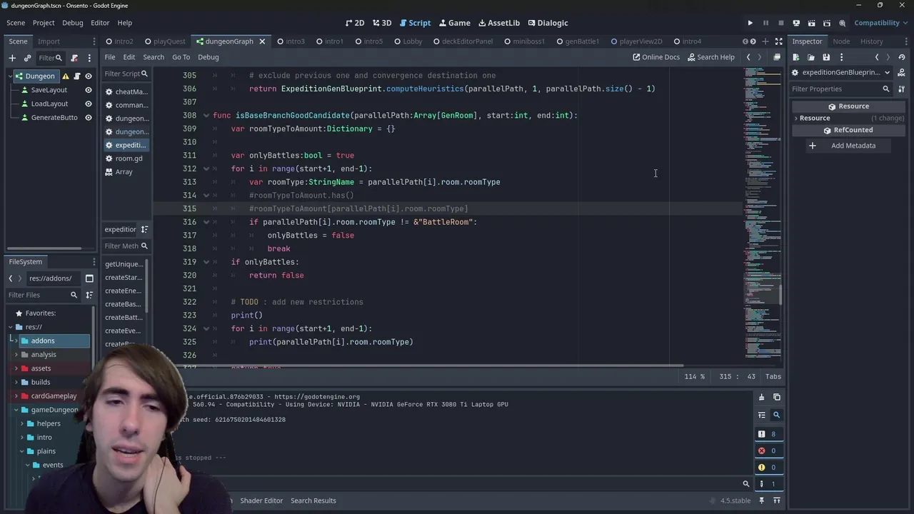Clear the output log icon

click(761, 398)
